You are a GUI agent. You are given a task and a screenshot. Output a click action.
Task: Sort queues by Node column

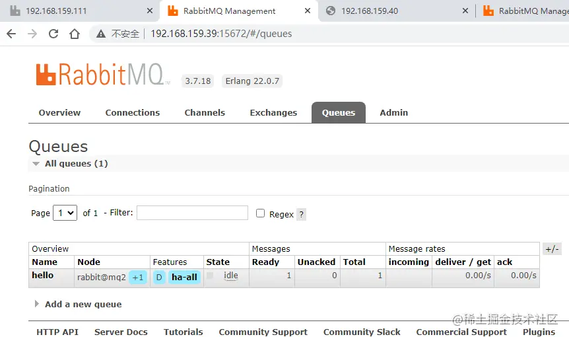(x=88, y=262)
